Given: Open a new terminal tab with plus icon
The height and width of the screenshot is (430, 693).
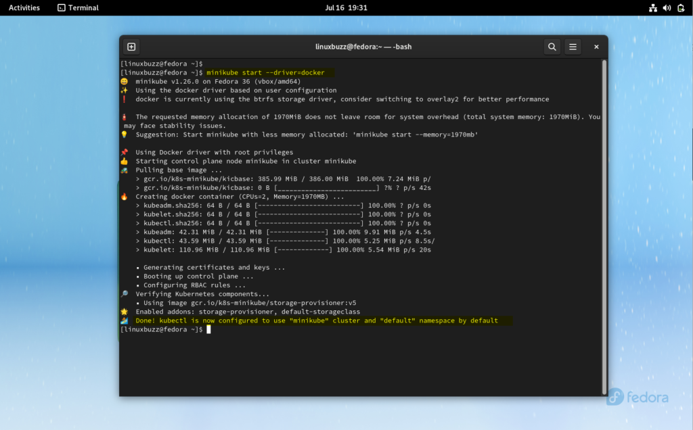Looking at the screenshot, I should tap(131, 47).
